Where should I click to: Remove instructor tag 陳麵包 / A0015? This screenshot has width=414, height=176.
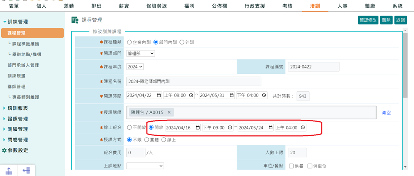click(x=169, y=113)
